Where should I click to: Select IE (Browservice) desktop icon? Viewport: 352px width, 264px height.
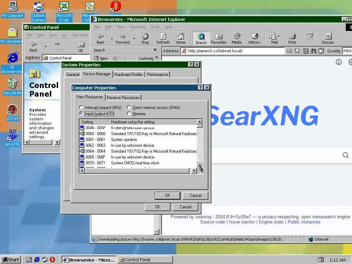click(12, 63)
